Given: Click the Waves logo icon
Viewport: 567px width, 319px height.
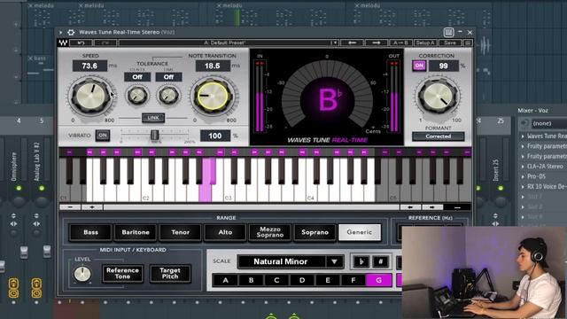Looking at the screenshot, I should [63, 43].
